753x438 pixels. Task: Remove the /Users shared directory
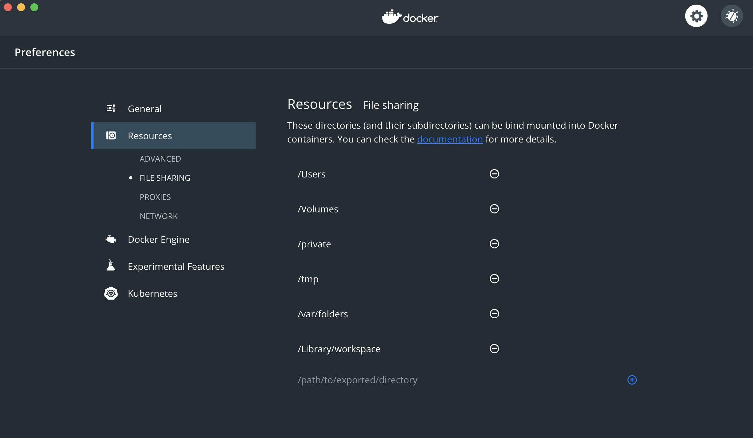pyautogui.click(x=494, y=174)
